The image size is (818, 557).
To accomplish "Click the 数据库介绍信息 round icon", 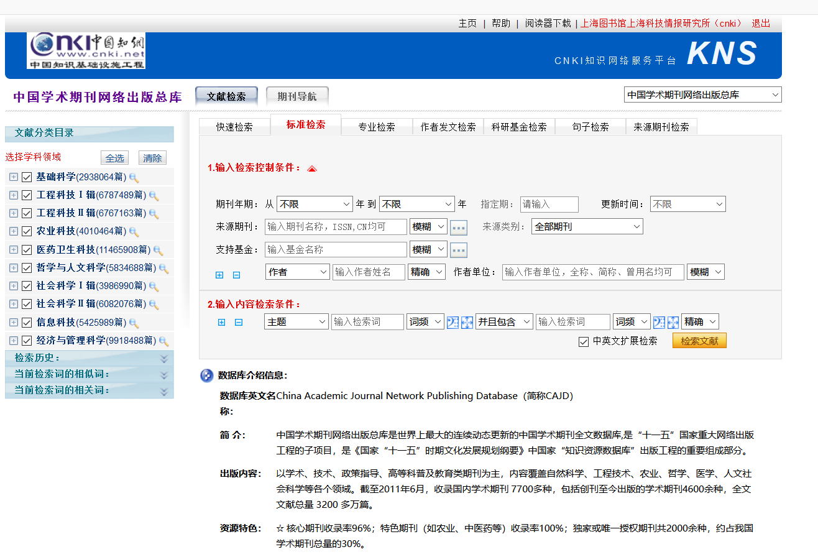I will [207, 375].
